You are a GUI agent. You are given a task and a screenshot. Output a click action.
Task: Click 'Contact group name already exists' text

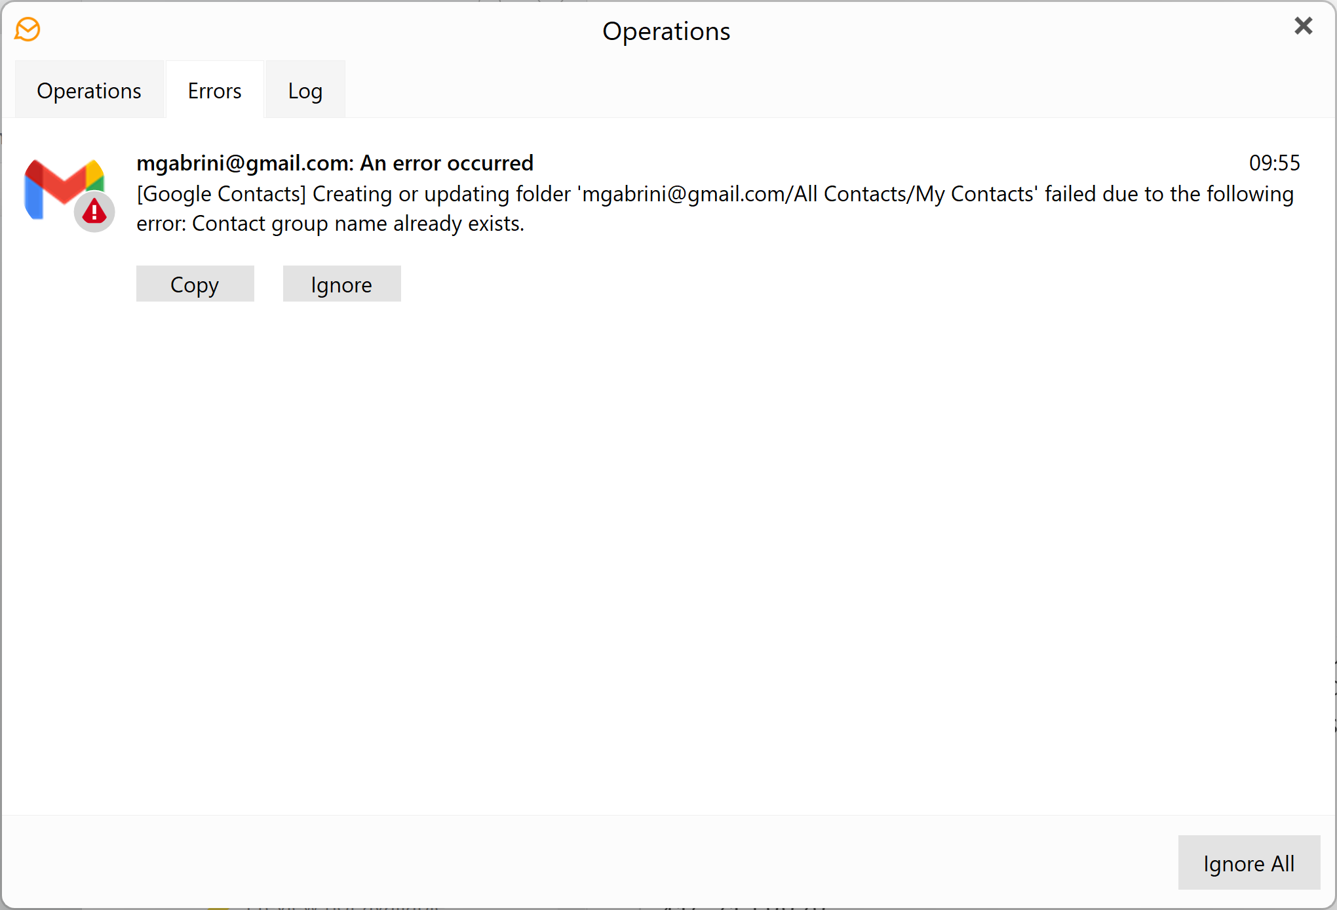click(357, 224)
